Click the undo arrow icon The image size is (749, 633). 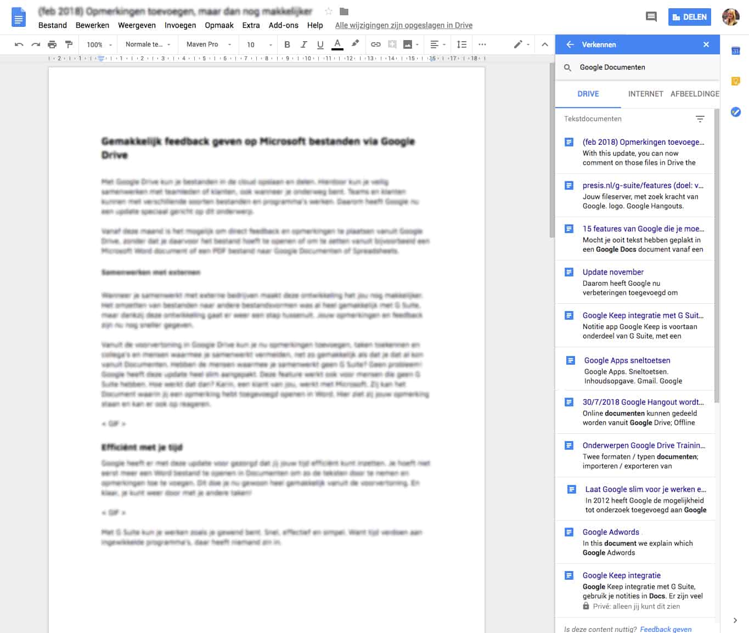19,44
